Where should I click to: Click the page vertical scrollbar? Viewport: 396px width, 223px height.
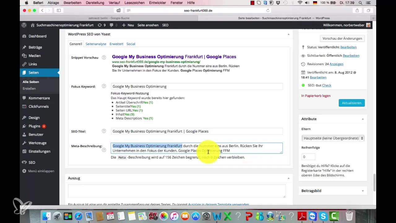coord(375,183)
